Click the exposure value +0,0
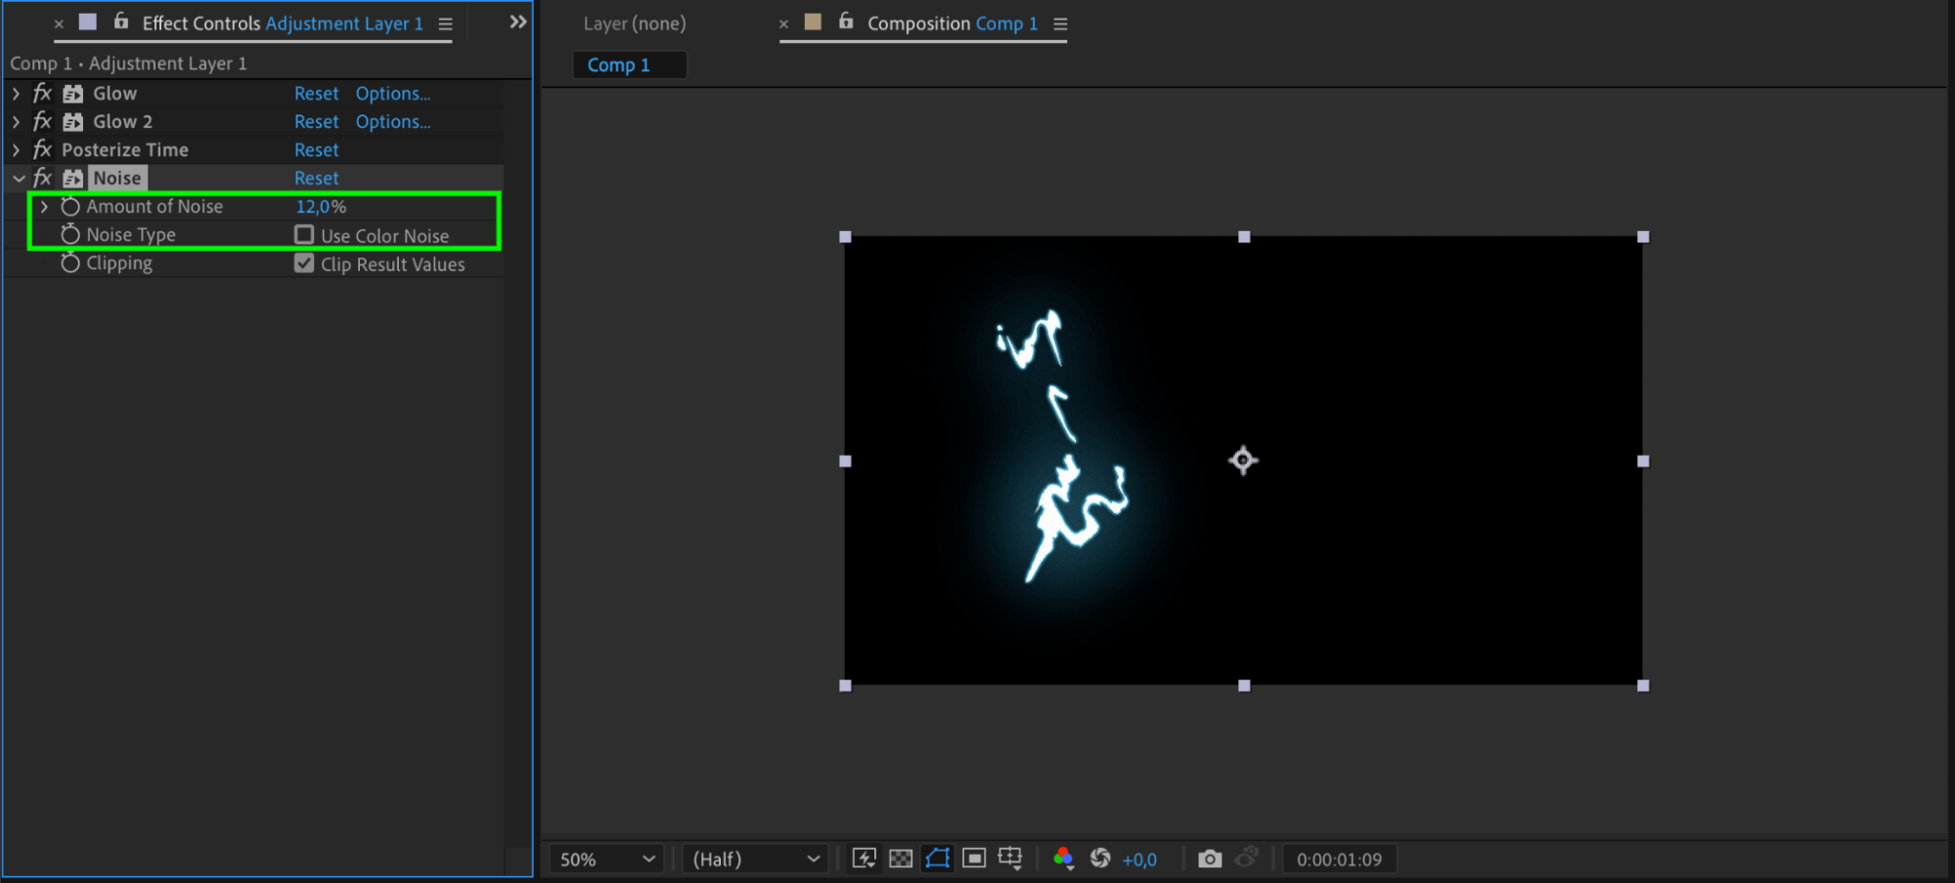Image resolution: width=1955 pixels, height=883 pixels. point(1139,860)
